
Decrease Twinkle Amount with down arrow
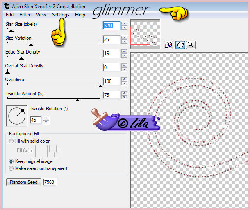124,97
